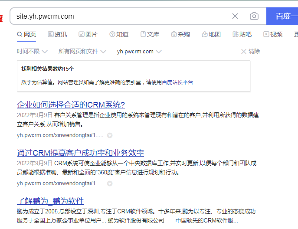This screenshot has height=229, width=298.
Task: Select the 网页 tab
Action: tap(26, 34)
